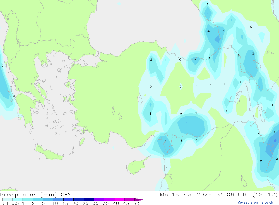Screen dimensions: 279x205
Task: Click the over-50 arrow at the legend end
Action: [x=139, y=200]
